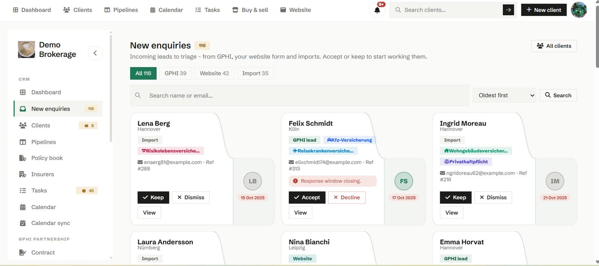Click the New enquiries inbox icon
Image resolution: width=599 pixels, height=266 pixels.
pos(23,109)
